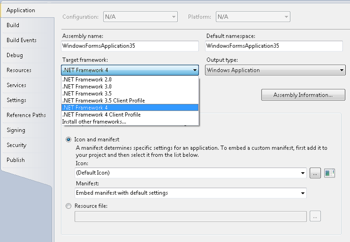Open the Configuration dropdown
Image resolution: width=350 pixels, height=242 pixels.
[x=140, y=17]
